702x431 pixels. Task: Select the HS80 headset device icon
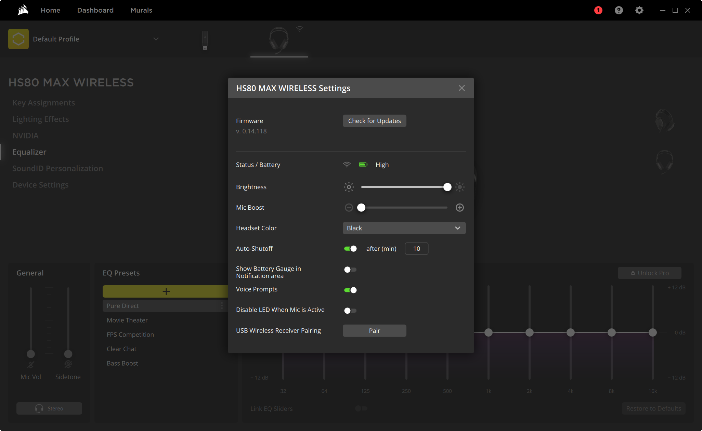(279, 40)
